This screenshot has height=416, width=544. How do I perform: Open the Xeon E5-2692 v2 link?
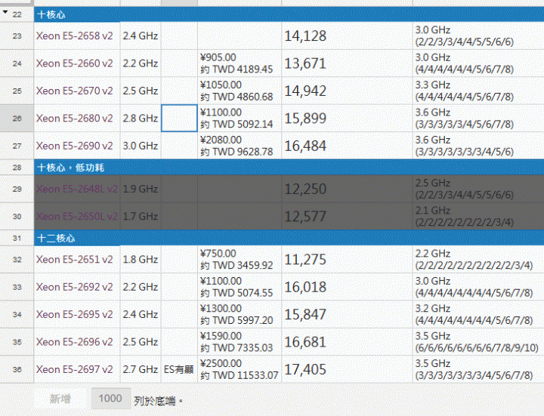[x=75, y=287]
